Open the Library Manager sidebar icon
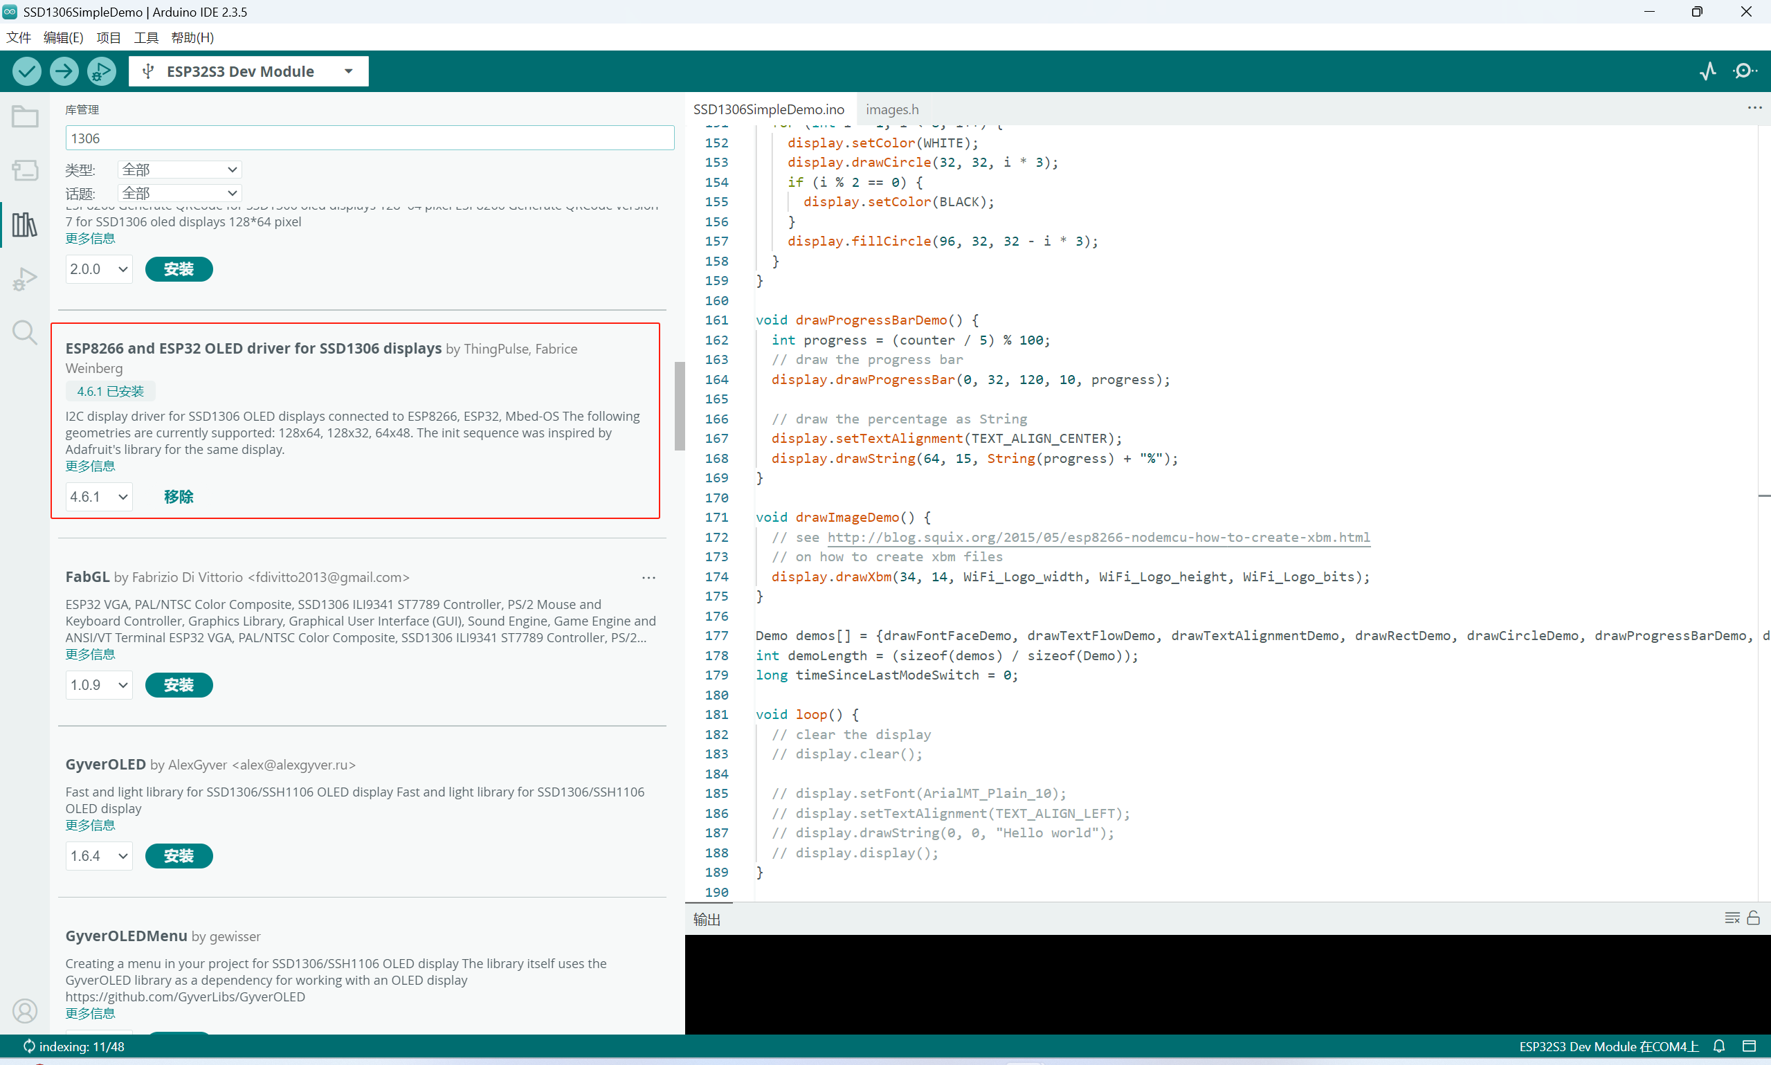 [x=25, y=225]
